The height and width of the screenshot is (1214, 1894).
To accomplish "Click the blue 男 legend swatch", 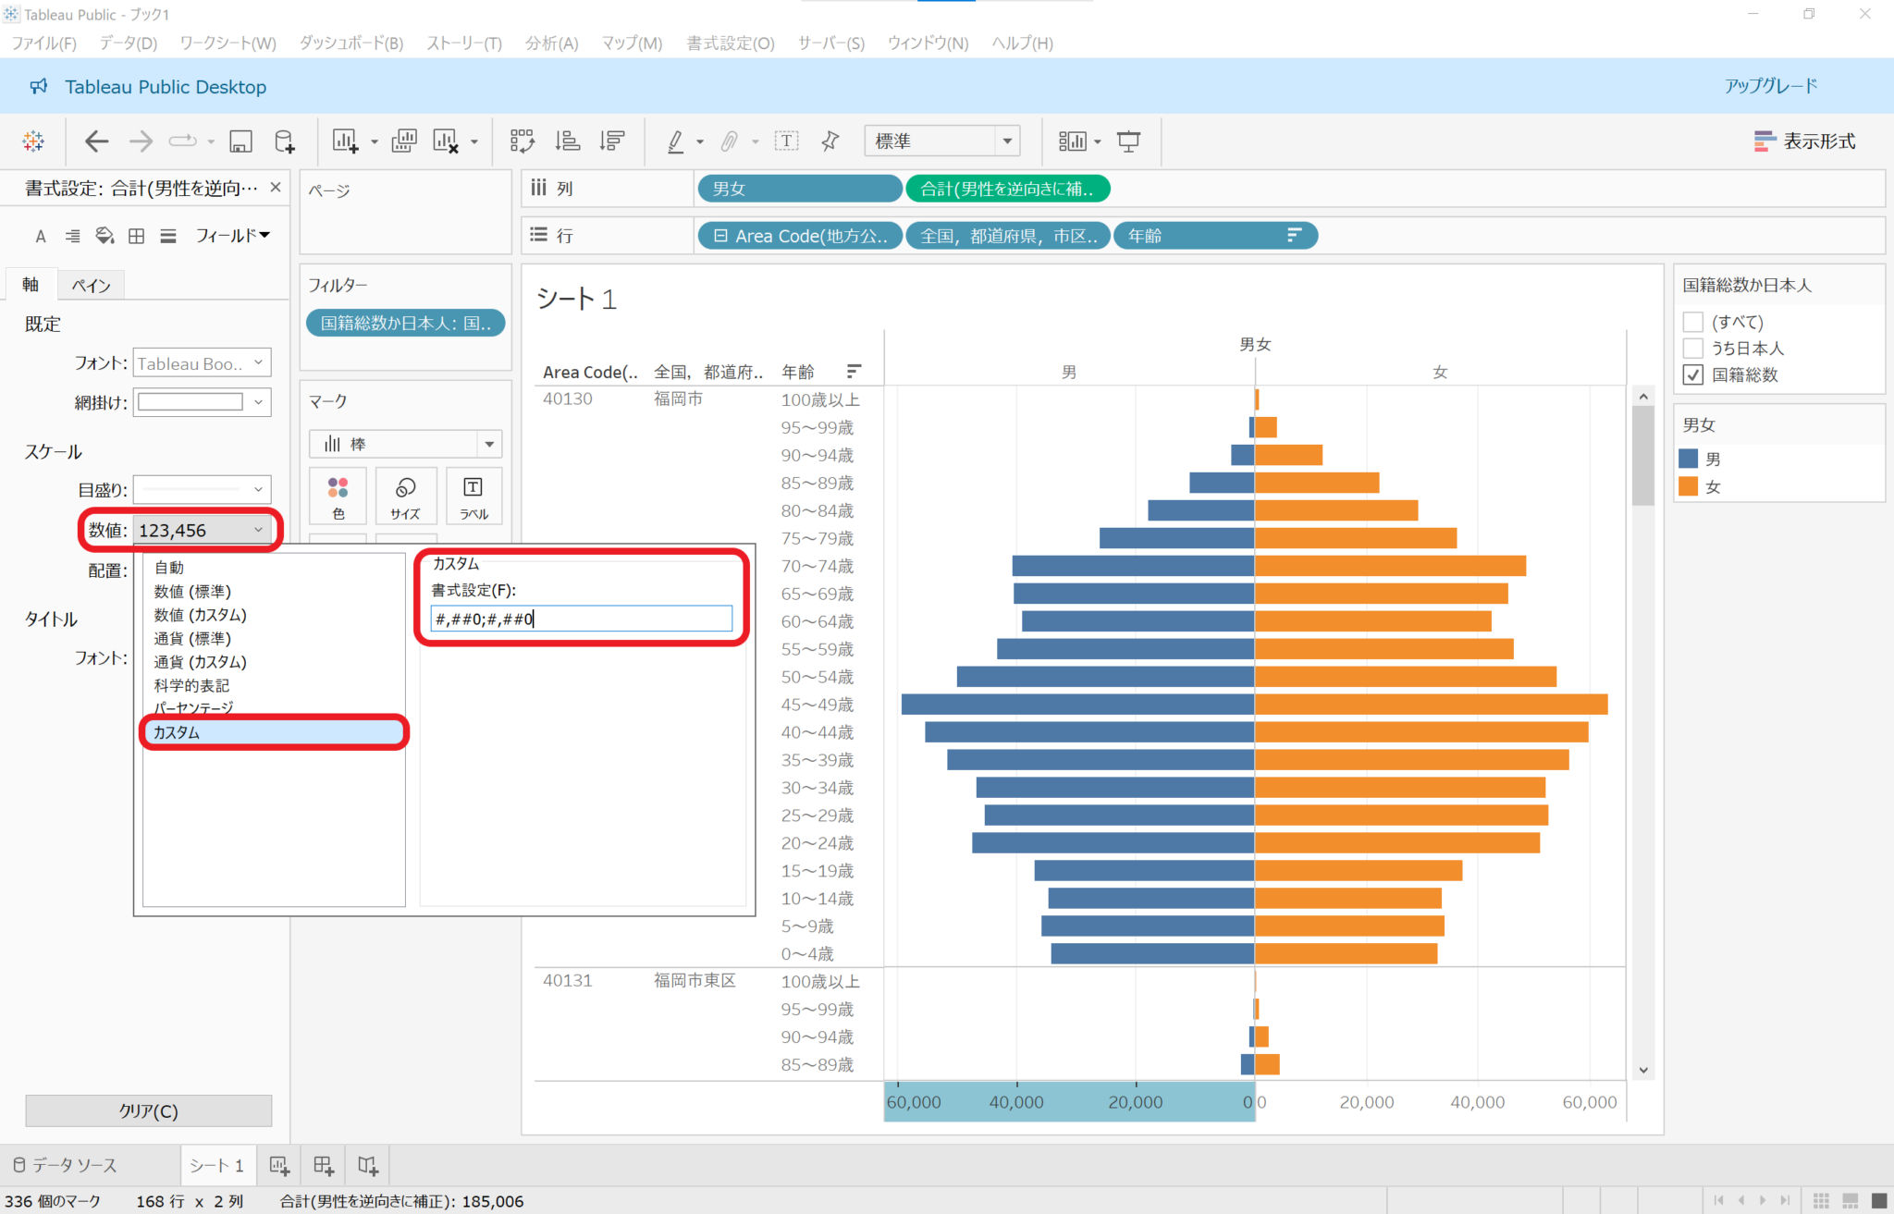I will (1688, 459).
